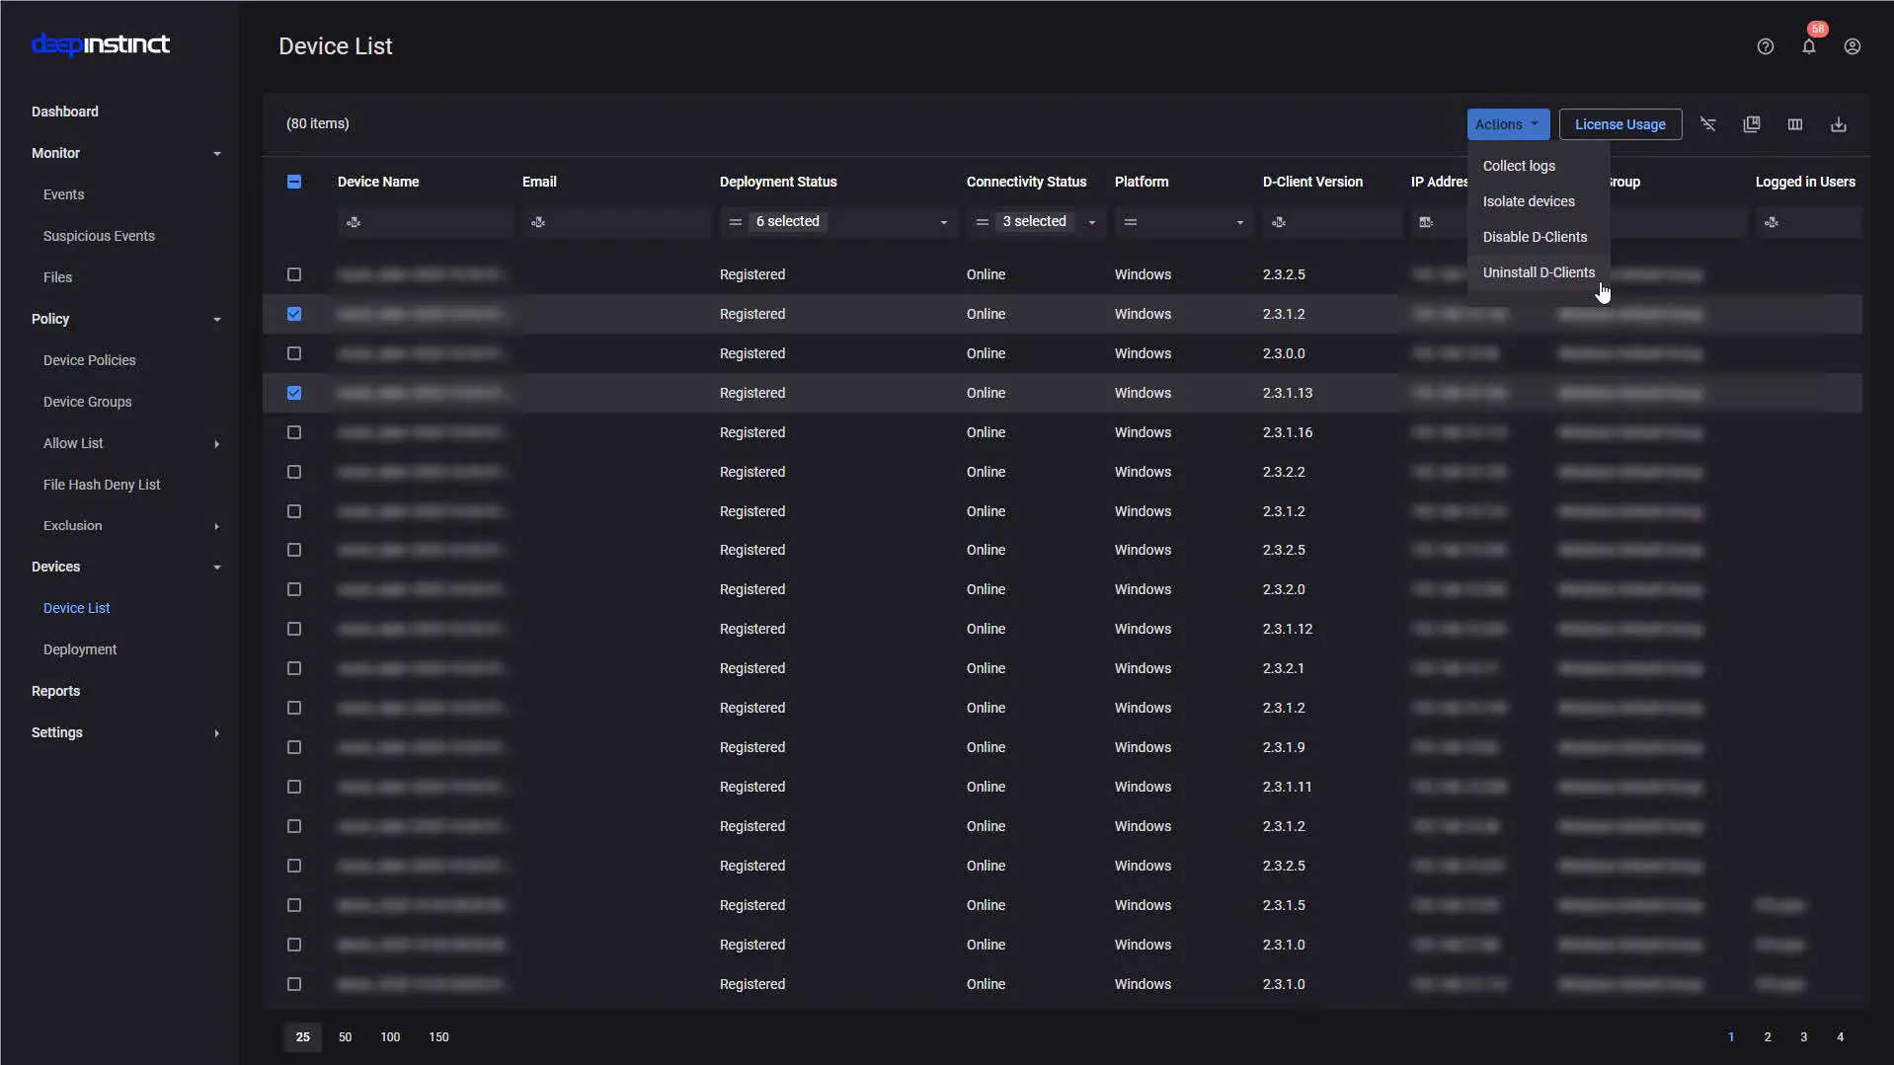Open Suspicious Events in the sidebar

click(99, 236)
